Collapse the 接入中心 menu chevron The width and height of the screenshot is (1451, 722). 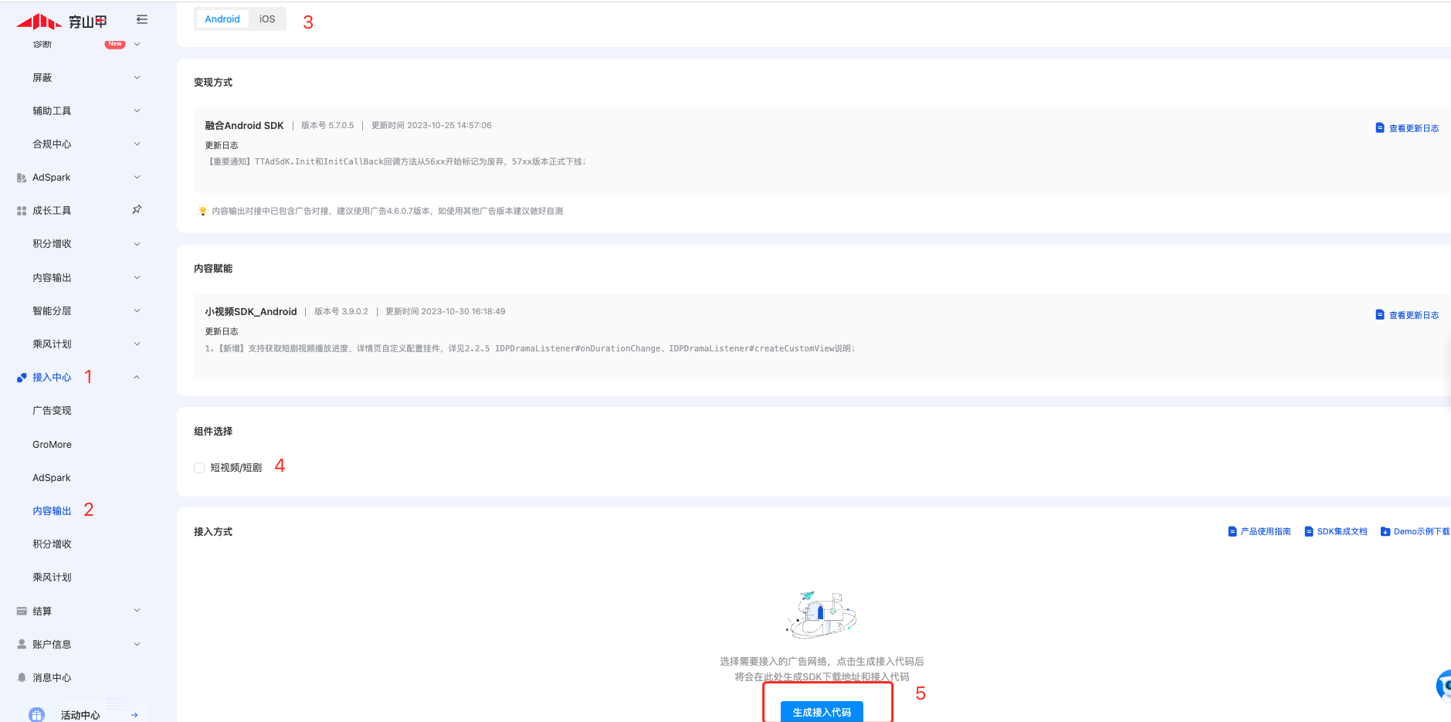[137, 378]
